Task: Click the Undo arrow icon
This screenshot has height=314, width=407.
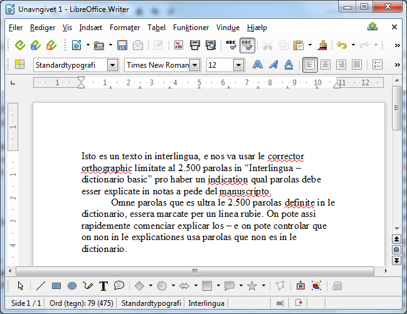Action: [342, 45]
